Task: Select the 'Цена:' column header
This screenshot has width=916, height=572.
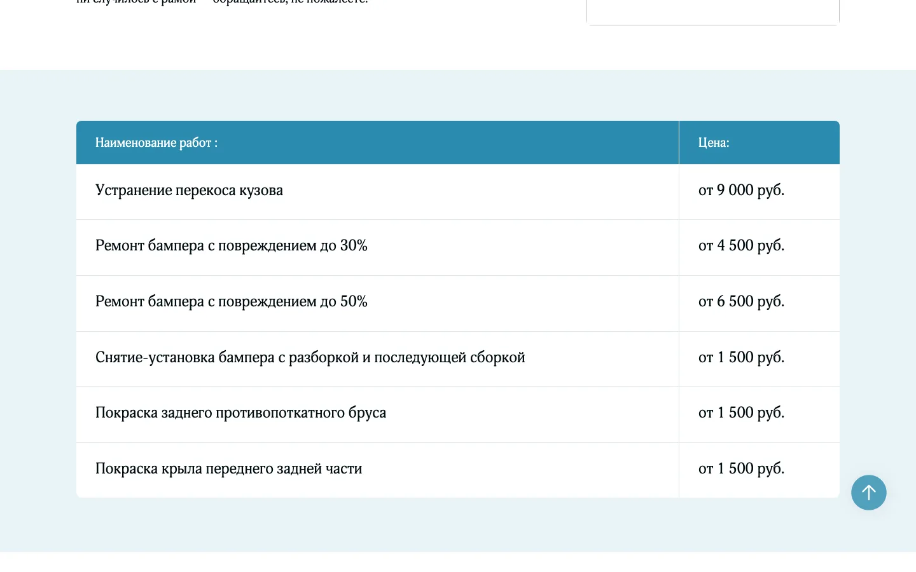Action: click(760, 142)
